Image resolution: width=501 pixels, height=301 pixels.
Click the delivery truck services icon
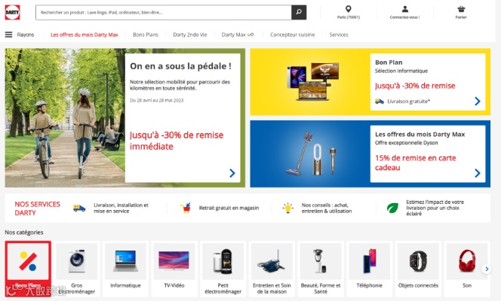pyautogui.click(x=79, y=208)
